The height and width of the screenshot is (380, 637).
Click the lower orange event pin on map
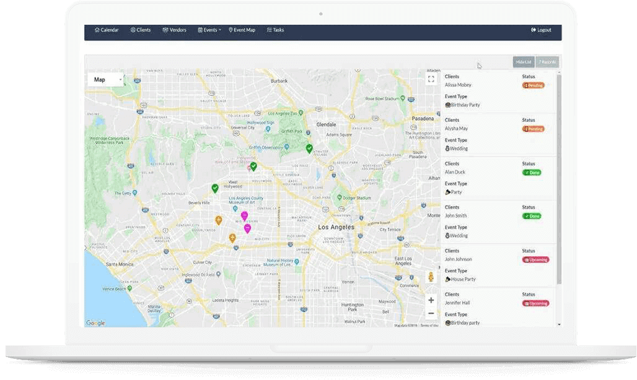[x=232, y=238]
